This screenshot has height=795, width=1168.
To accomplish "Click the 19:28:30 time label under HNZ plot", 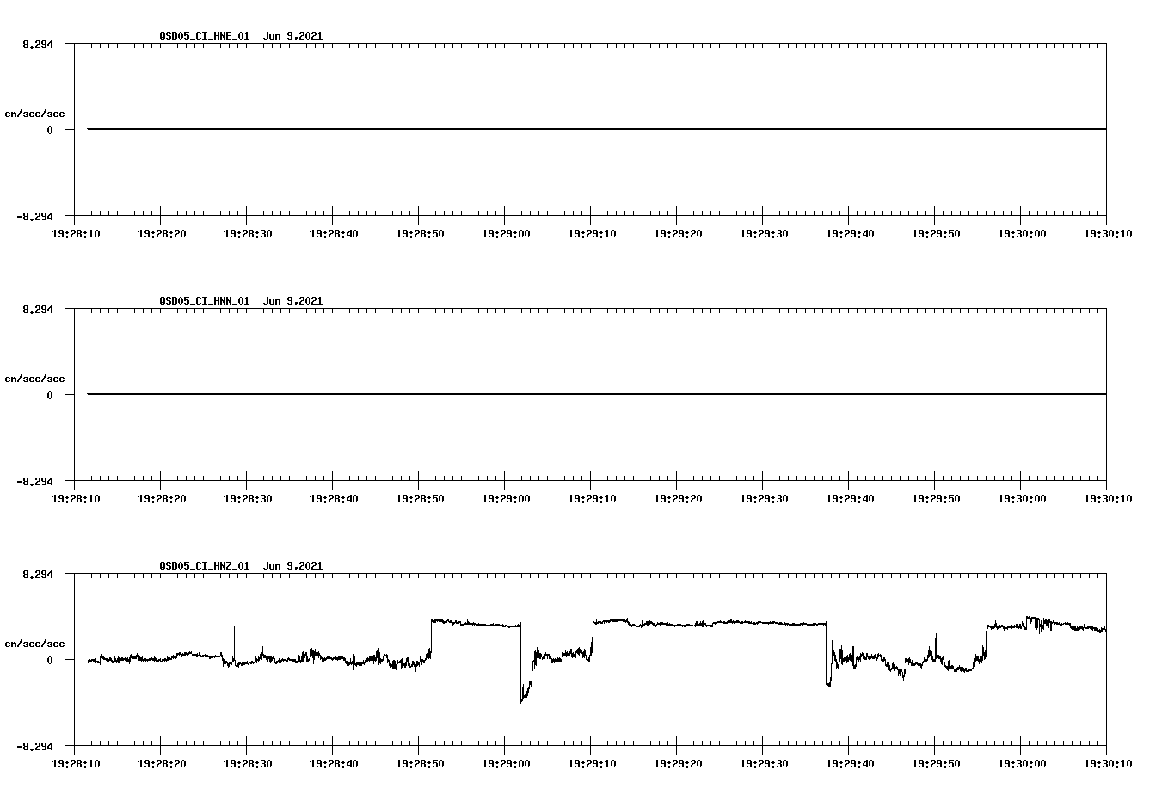I will (x=247, y=763).
